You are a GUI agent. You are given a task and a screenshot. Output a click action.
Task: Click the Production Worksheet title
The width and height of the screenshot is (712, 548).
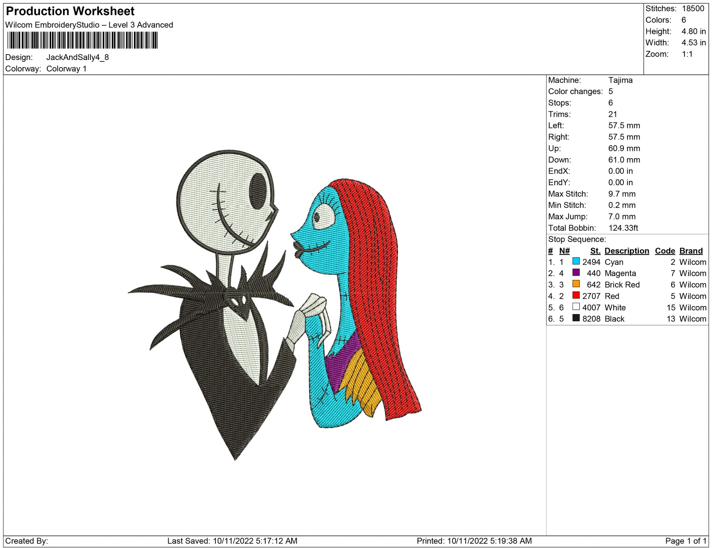pyautogui.click(x=70, y=11)
